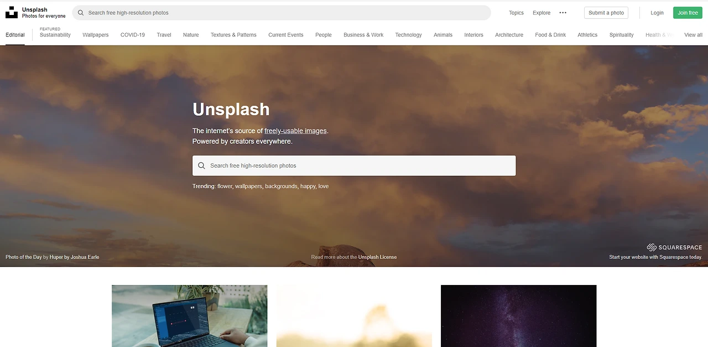Open the starry night sky photo
Image resolution: width=708 pixels, height=347 pixels.
coord(518,316)
